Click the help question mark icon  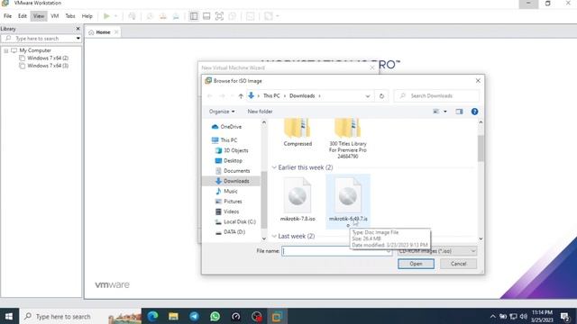[475, 112]
